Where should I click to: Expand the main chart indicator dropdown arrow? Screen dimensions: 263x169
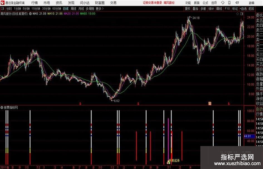[x=30, y=14]
